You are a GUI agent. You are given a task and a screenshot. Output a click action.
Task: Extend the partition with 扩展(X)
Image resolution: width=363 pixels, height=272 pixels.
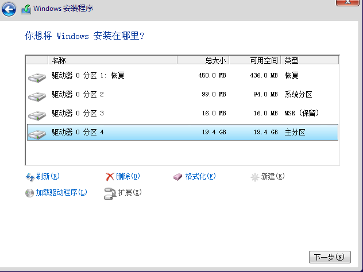pyautogui.click(x=130, y=192)
